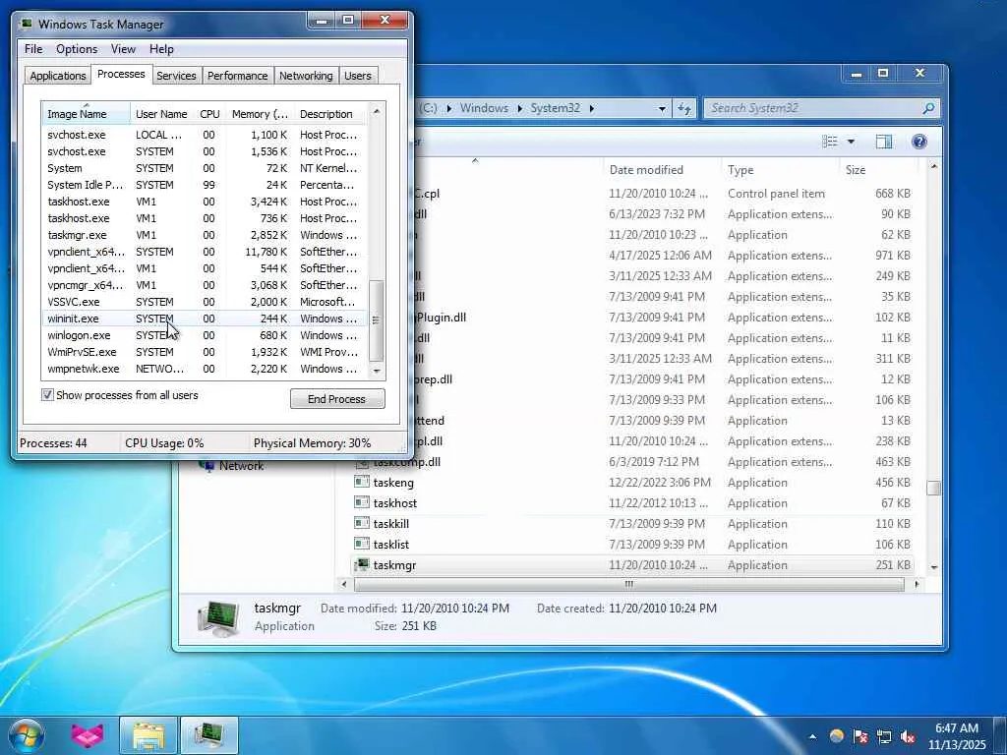Image resolution: width=1007 pixels, height=755 pixels.
Task: Switch to the Applications tab
Action: (x=58, y=76)
